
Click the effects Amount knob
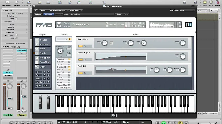60,51
